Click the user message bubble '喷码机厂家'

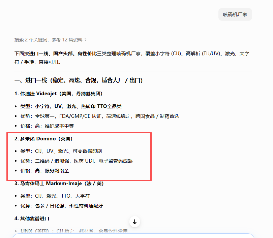[x=235, y=14]
